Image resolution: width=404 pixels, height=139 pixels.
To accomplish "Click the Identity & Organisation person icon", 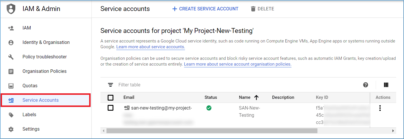I will click(11, 42).
